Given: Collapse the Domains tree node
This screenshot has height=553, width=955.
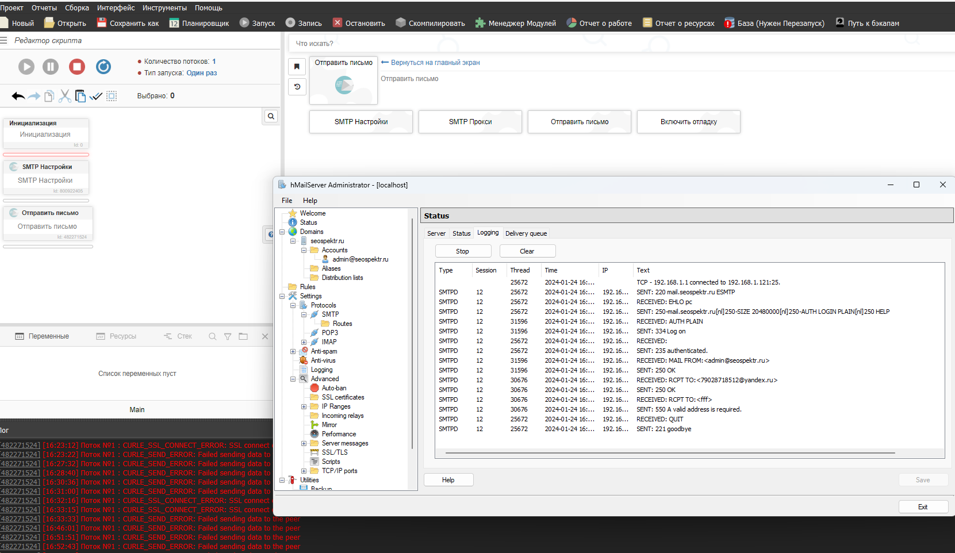Looking at the screenshot, I should [x=282, y=232].
